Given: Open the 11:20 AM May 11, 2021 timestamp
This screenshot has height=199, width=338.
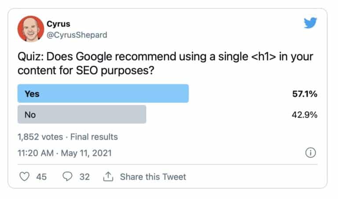Looking at the screenshot, I should (64, 153).
